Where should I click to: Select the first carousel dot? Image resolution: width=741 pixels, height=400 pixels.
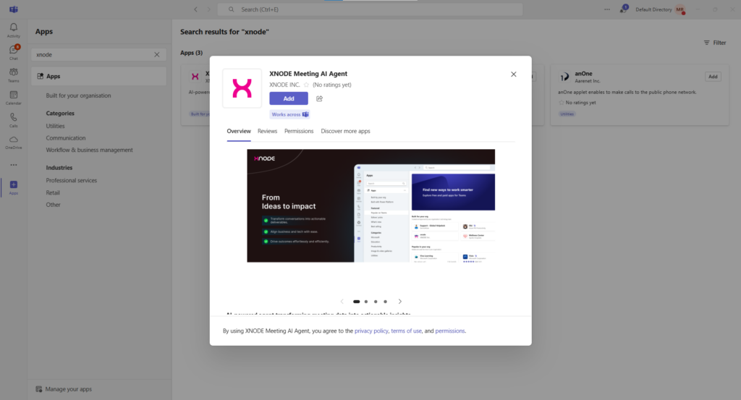356,302
